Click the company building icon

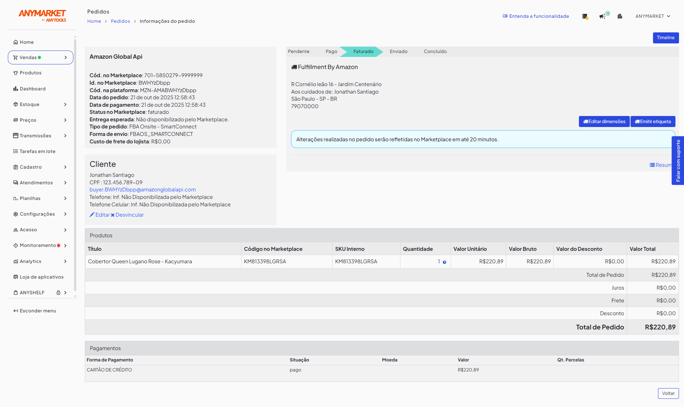coord(620,16)
